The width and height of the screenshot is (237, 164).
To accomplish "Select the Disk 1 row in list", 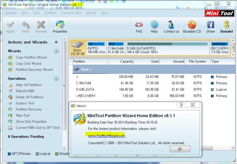I will tap(154, 69).
